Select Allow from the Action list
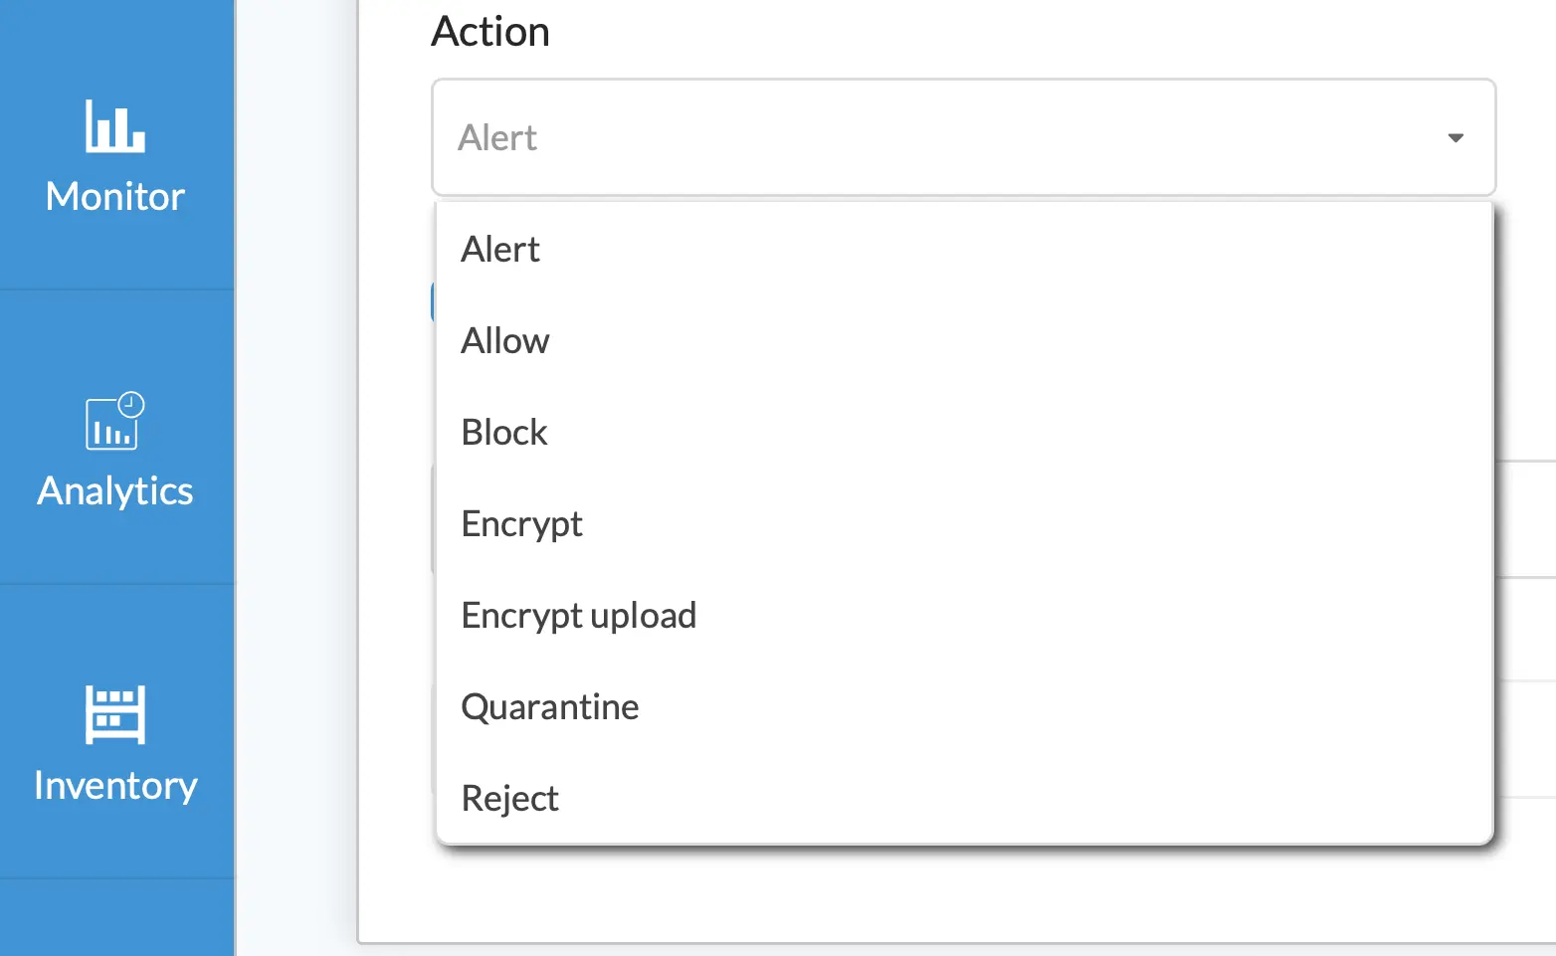 coord(505,341)
